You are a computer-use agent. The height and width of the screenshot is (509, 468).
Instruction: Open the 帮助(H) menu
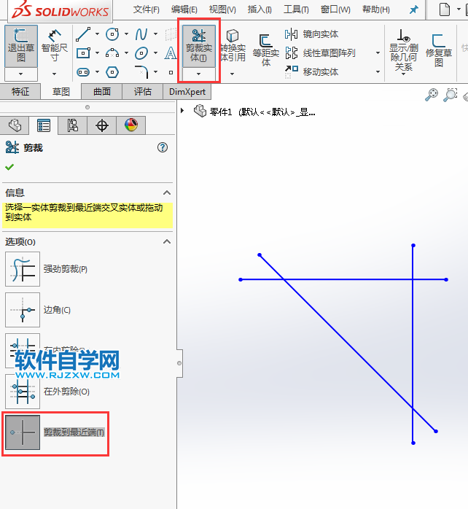click(376, 9)
